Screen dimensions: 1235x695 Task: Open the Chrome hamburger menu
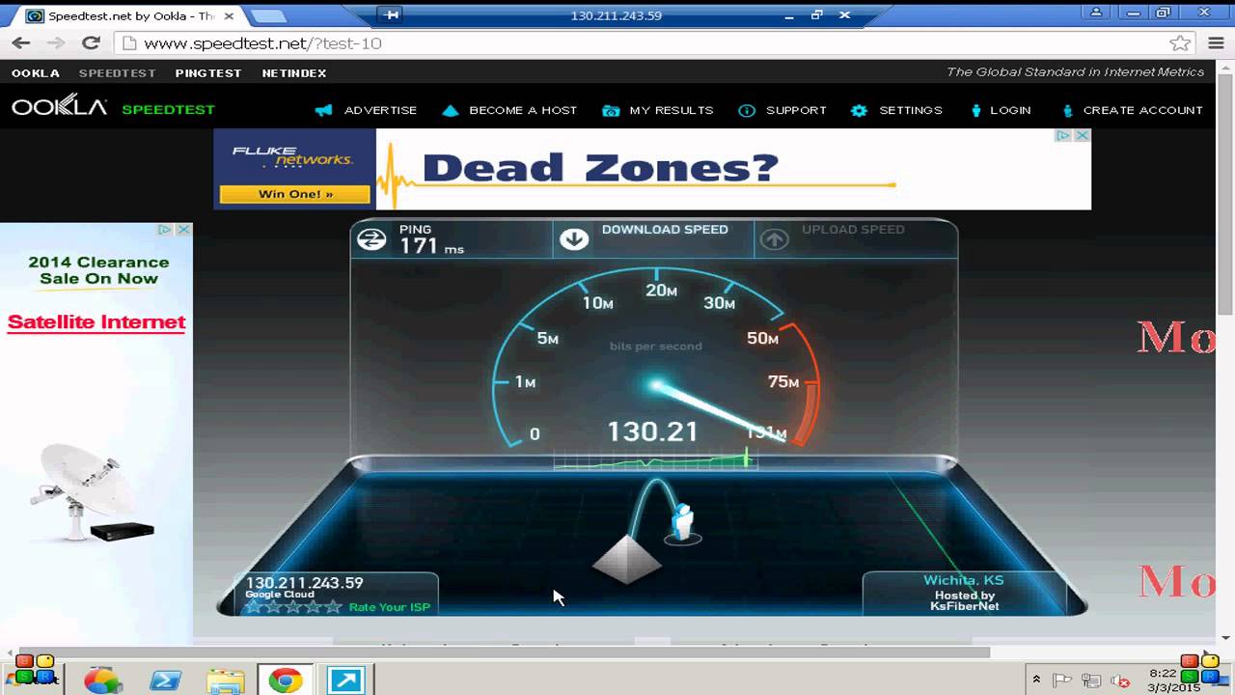(1215, 43)
